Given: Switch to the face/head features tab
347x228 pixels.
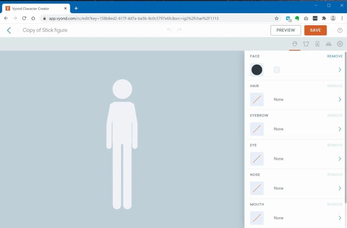Looking at the screenshot, I should [x=294, y=44].
